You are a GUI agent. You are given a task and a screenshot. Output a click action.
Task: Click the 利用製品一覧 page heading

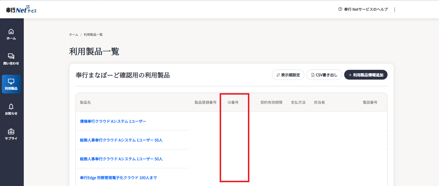[94, 52]
